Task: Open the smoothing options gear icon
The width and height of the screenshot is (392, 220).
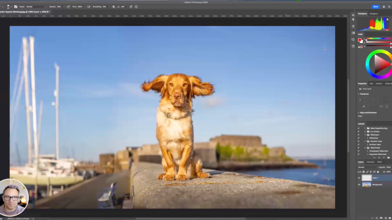Action: 114,7
